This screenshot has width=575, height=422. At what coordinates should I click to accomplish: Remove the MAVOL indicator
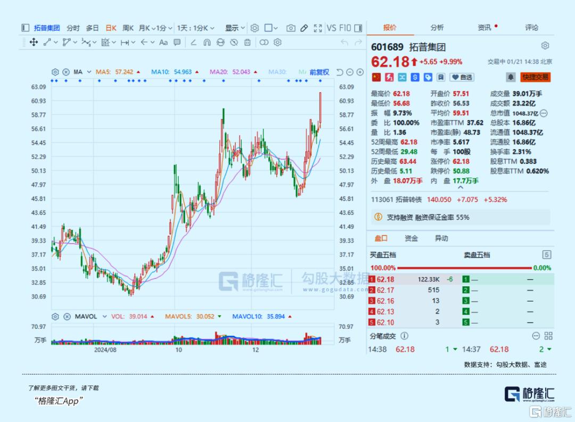click(67, 317)
